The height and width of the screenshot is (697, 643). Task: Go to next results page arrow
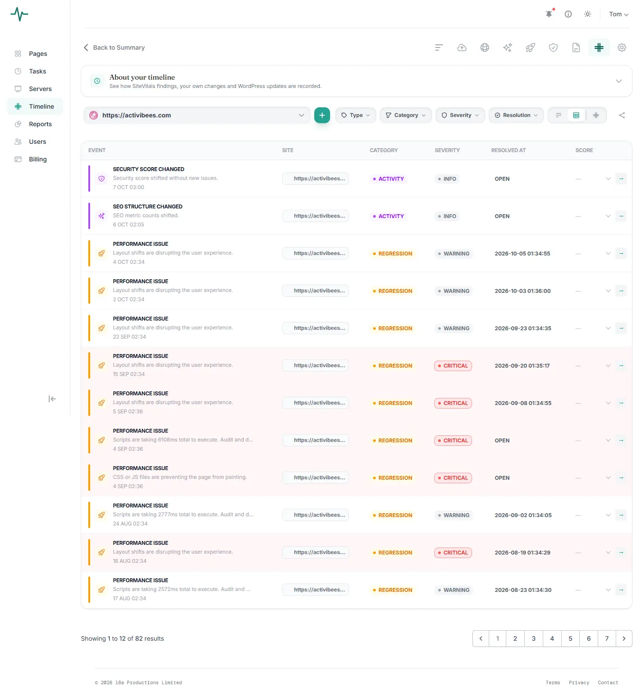[x=624, y=639]
